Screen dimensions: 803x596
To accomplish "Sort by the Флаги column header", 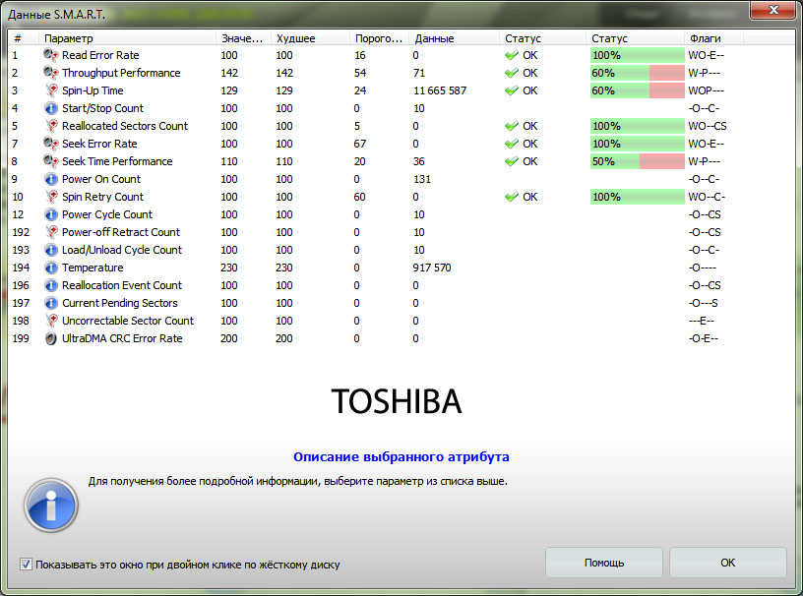I will (713, 38).
